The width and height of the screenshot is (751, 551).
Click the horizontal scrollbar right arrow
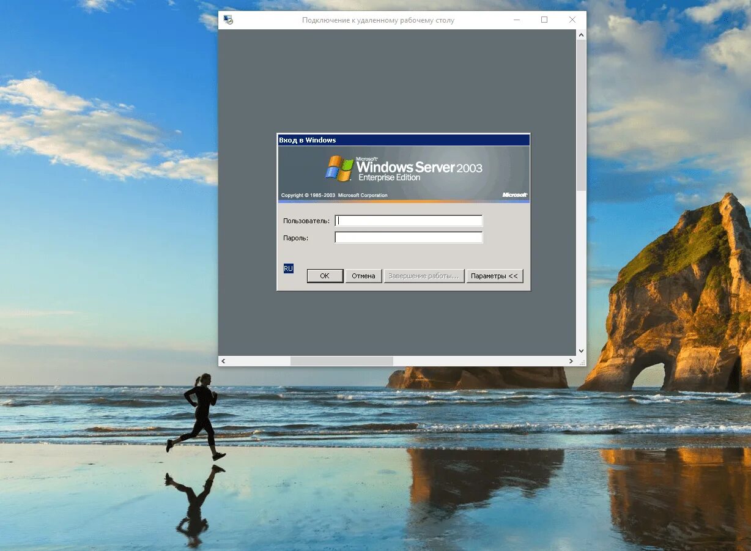pos(571,361)
